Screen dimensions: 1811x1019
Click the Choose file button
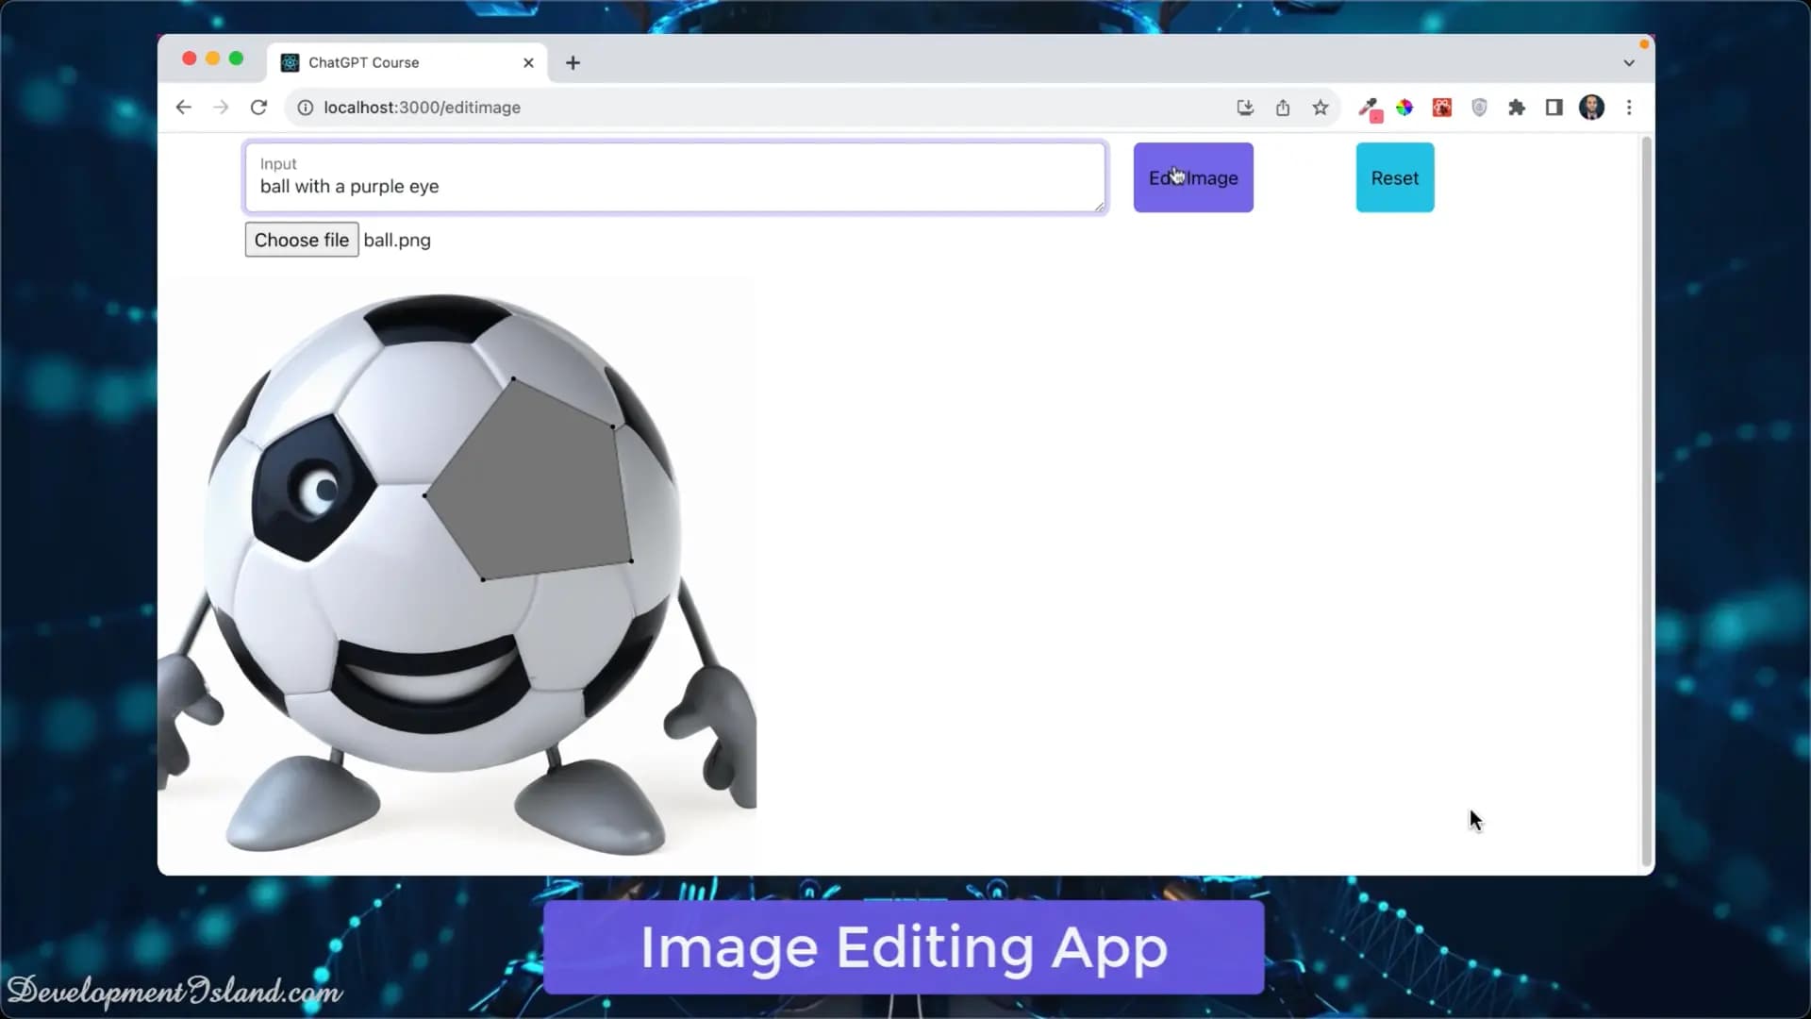(301, 240)
